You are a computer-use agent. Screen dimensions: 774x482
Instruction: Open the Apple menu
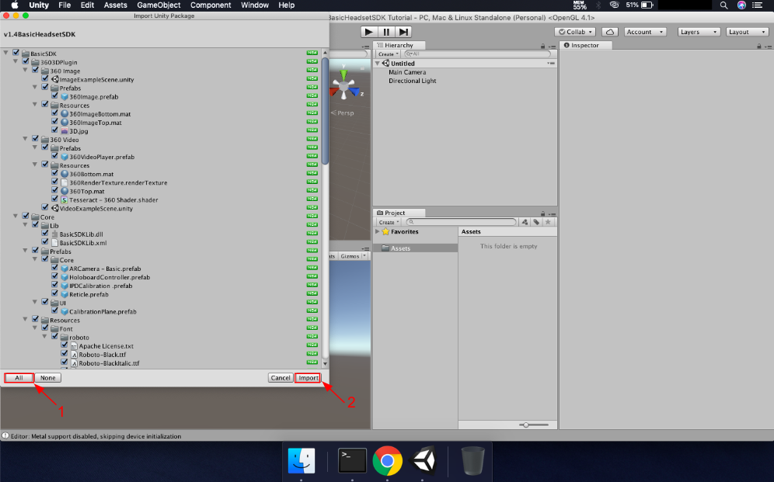15,5
